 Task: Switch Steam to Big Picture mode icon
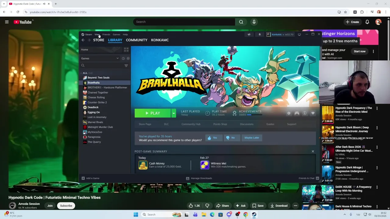[x=299, y=34]
